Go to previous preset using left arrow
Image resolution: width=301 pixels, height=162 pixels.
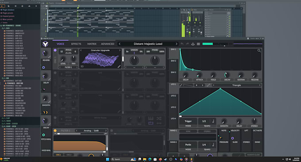click(120, 44)
